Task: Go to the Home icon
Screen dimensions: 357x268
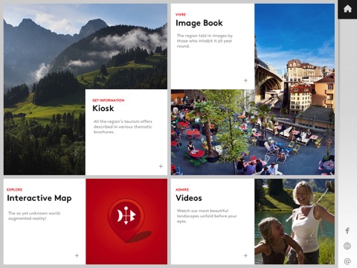Action: pyautogui.click(x=347, y=9)
